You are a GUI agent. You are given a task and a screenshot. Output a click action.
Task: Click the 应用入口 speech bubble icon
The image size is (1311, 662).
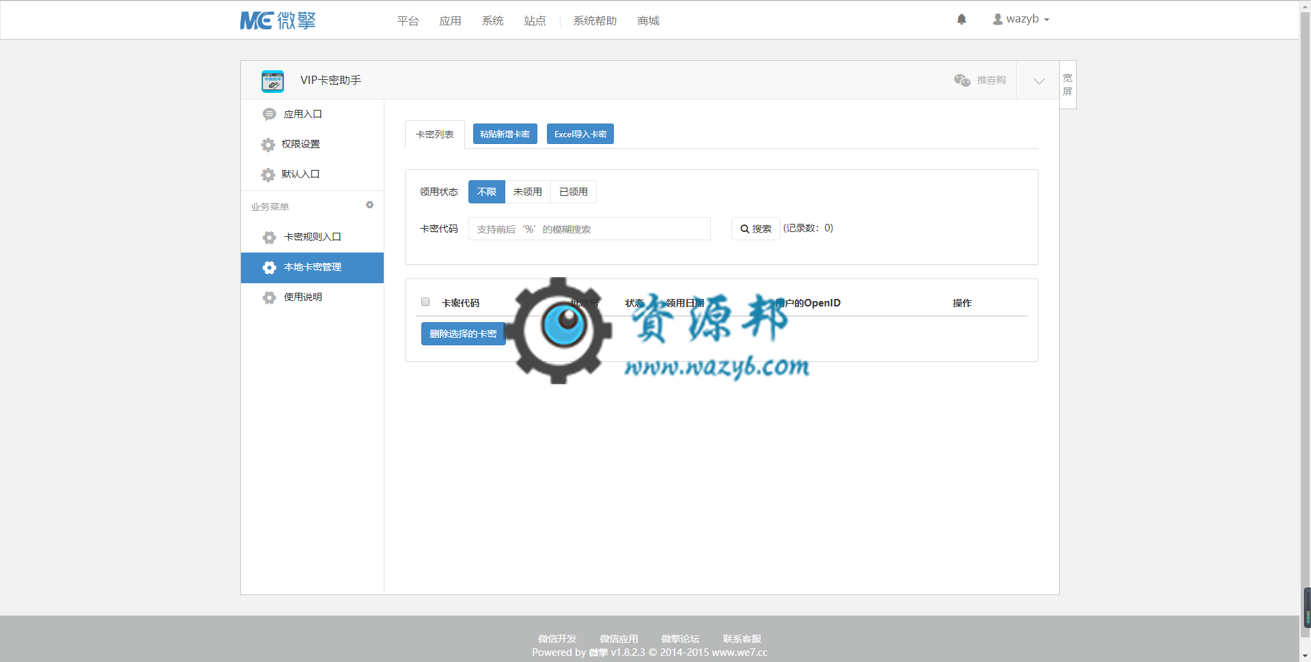pyautogui.click(x=269, y=114)
